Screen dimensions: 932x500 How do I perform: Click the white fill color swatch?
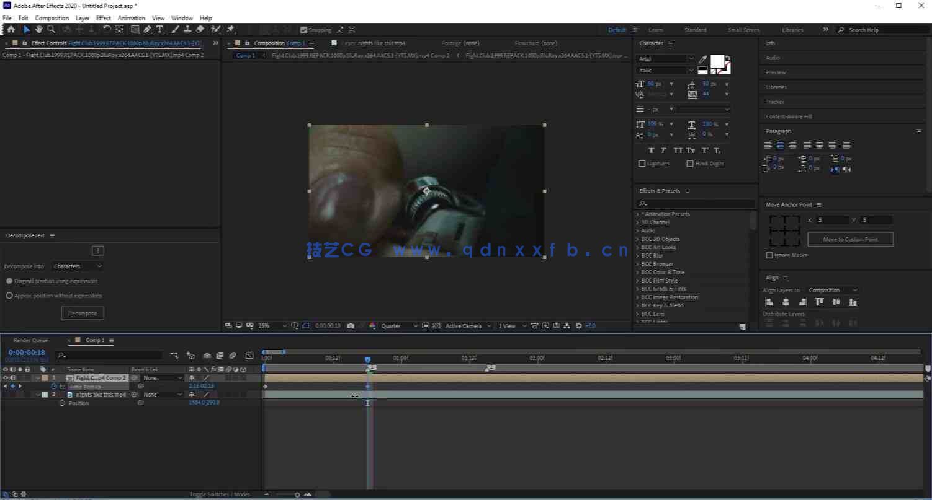(x=717, y=61)
